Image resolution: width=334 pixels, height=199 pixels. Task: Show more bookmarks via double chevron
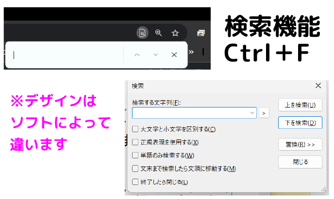click(191, 52)
